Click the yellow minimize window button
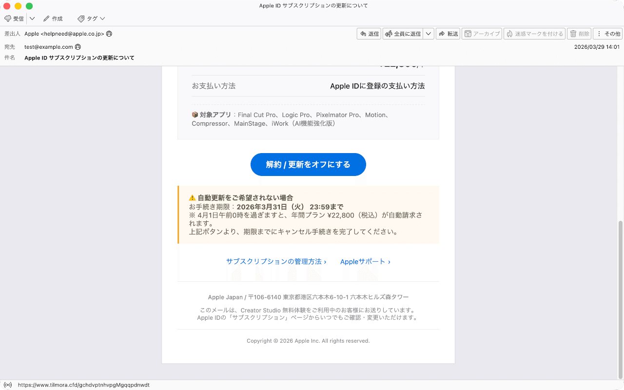 [x=18, y=6]
